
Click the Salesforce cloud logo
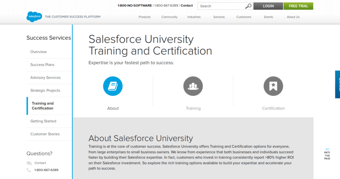click(x=34, y=17)
